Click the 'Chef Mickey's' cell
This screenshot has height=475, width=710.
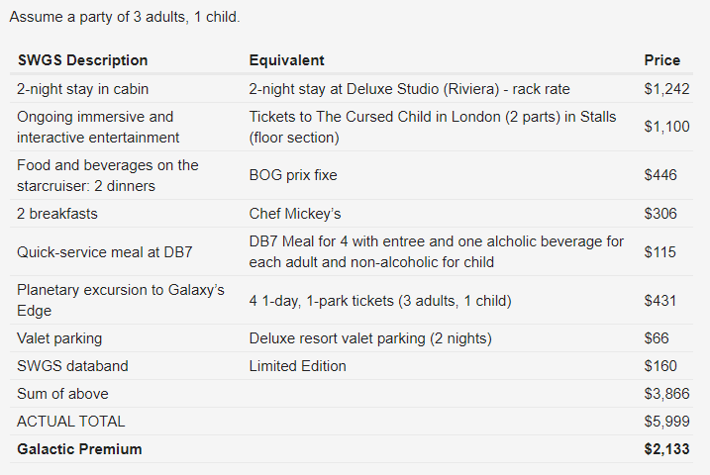[295, 214]
